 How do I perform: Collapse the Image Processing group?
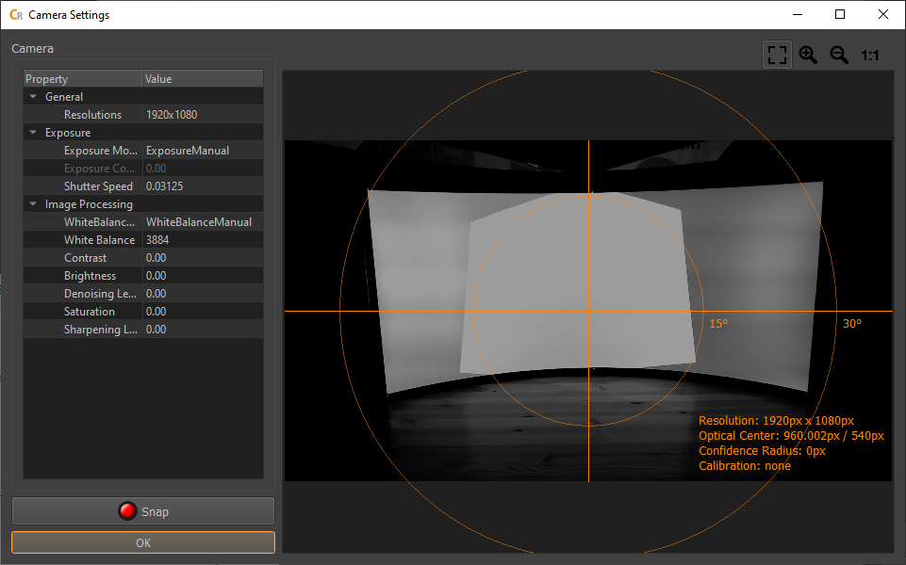point(33,204)
